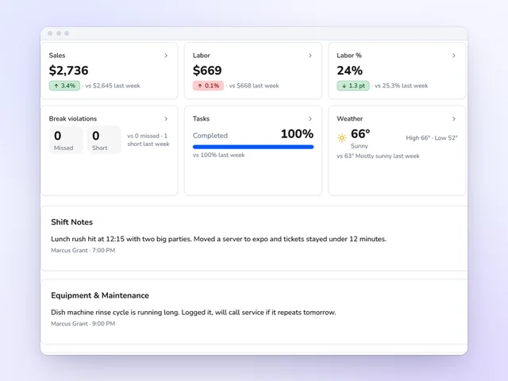The image size is (508, 381).
Task: Expand the Tasks card chevron
Action: 310,118
